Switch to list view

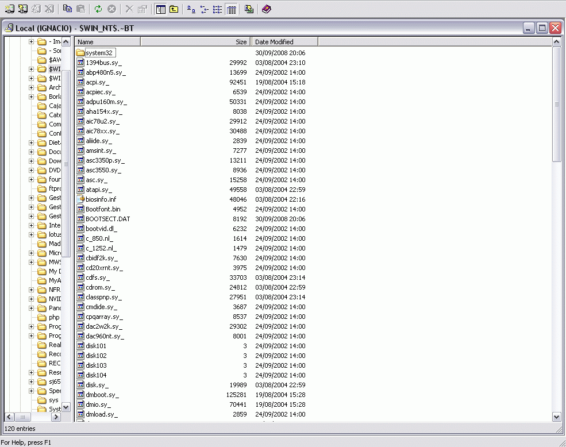pos(217,9)
